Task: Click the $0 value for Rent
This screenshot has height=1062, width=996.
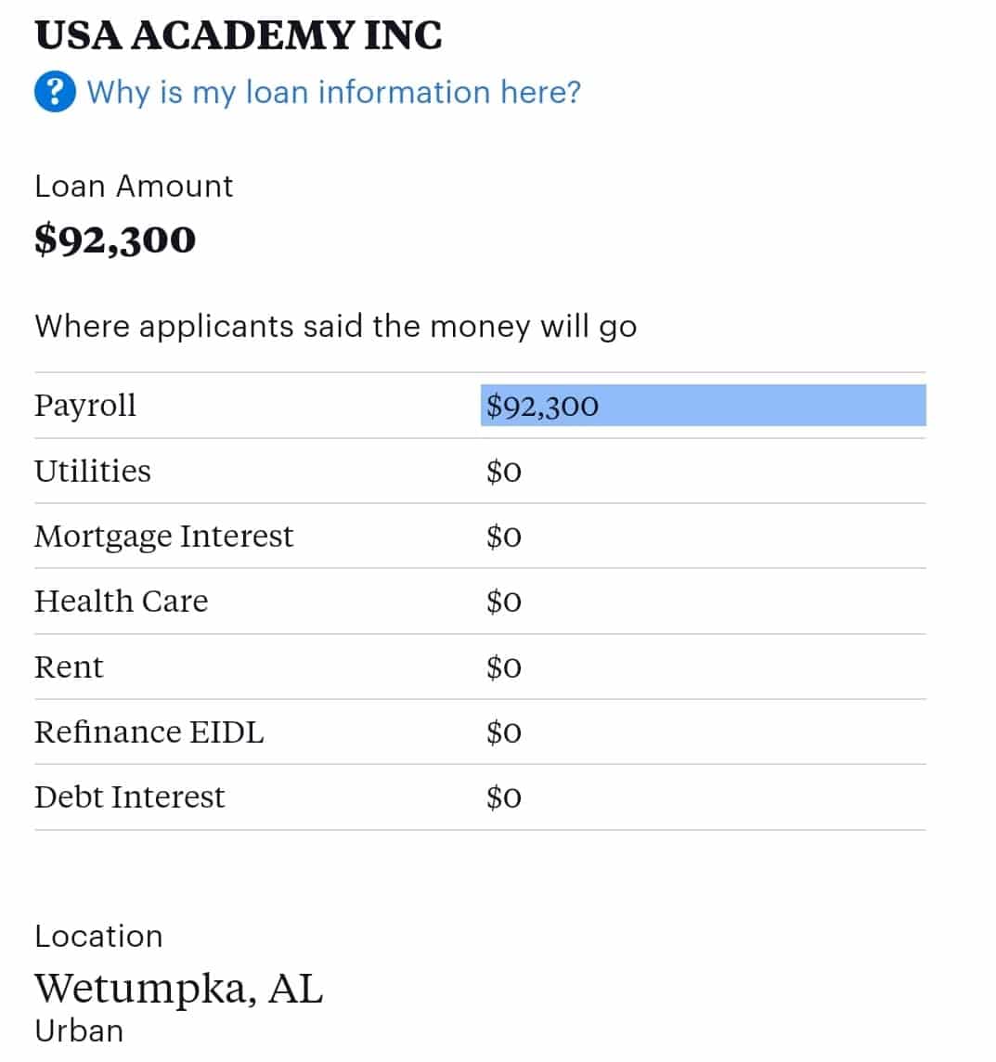Action: pos(504,667)
